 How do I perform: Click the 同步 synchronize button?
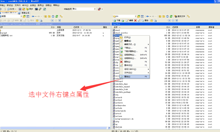(30, 9)
